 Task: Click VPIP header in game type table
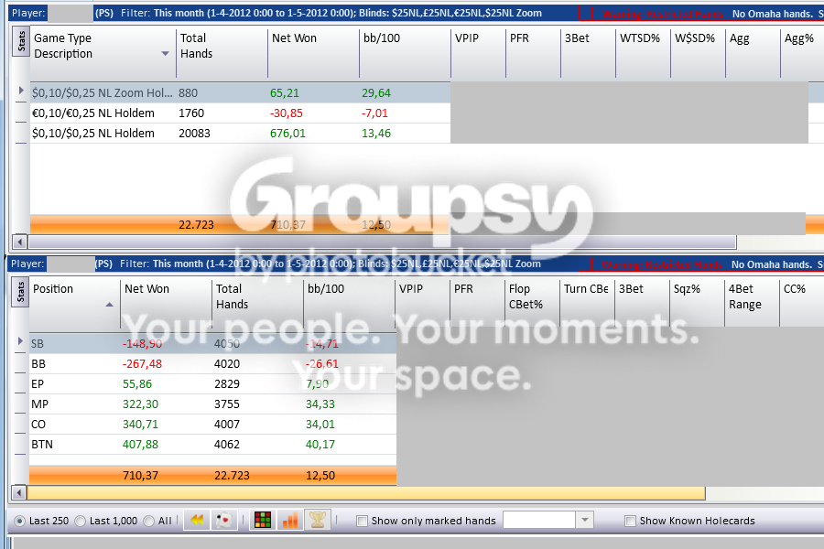point(478,54)
